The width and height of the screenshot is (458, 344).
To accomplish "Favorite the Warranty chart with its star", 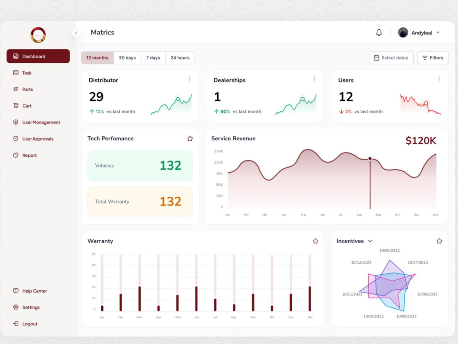I will click(316, 241).
